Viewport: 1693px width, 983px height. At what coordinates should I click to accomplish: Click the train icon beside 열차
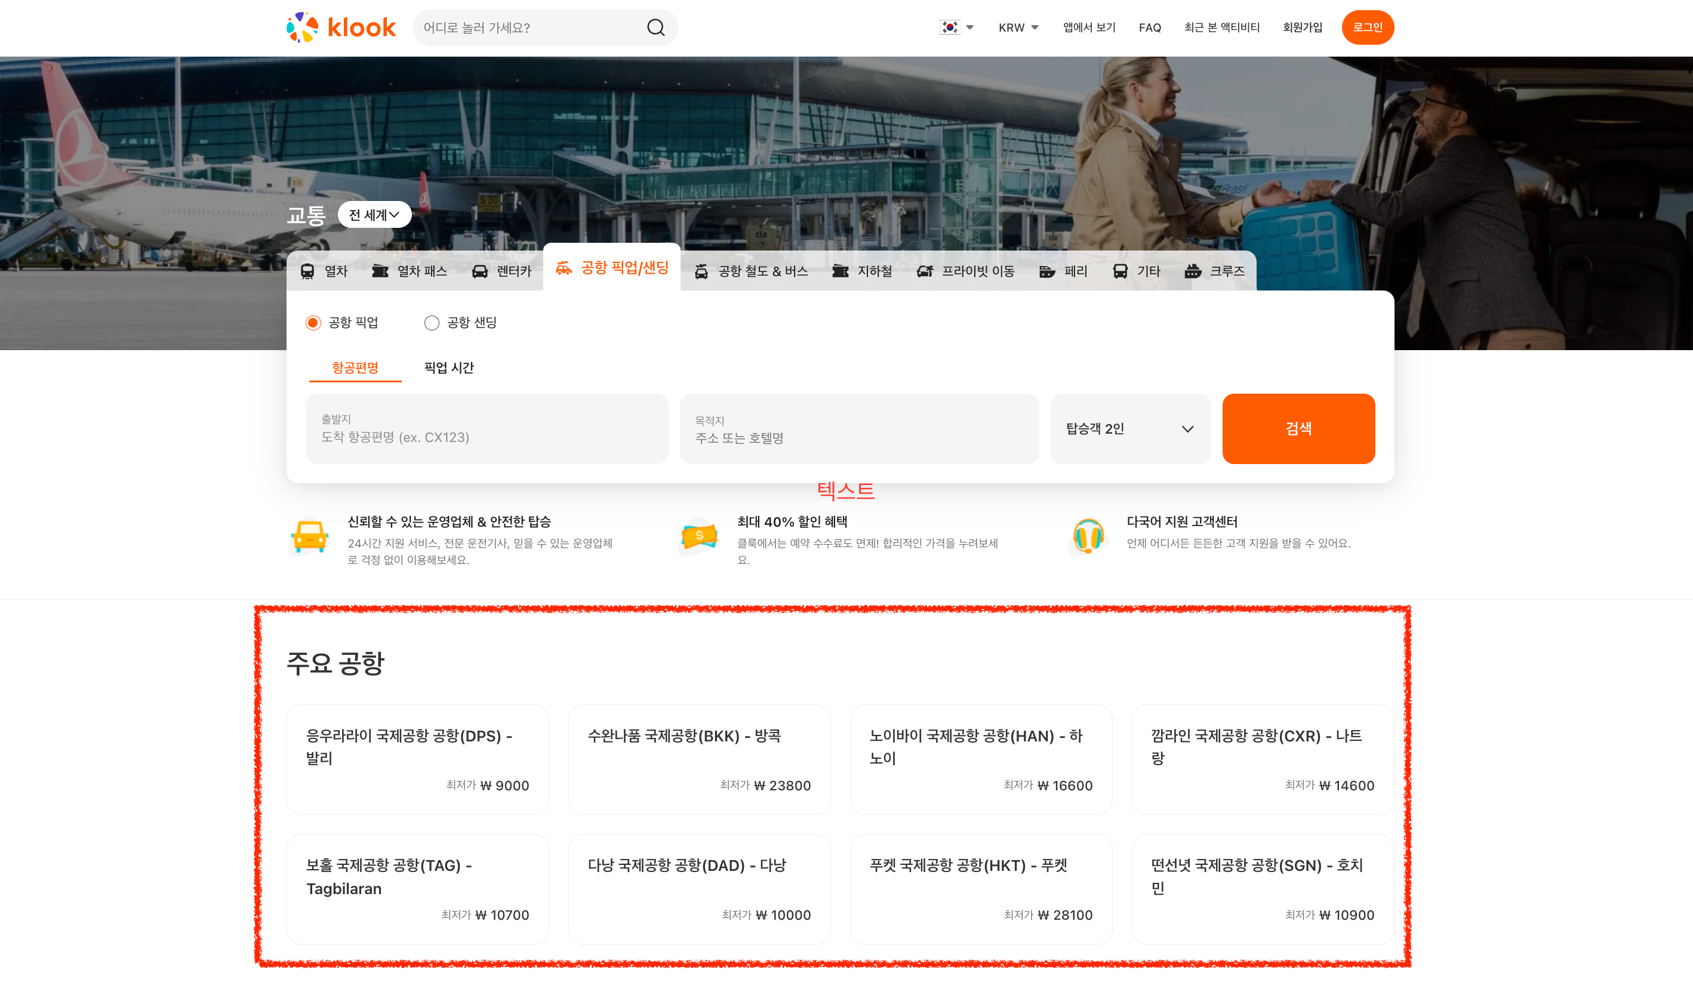[307, 271]
